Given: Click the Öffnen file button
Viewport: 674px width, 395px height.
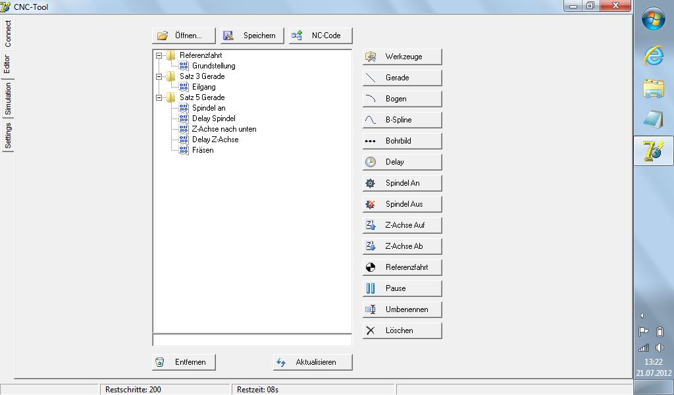Looking at the screenshot, I should pyautogui.click(x=184, y=36).
